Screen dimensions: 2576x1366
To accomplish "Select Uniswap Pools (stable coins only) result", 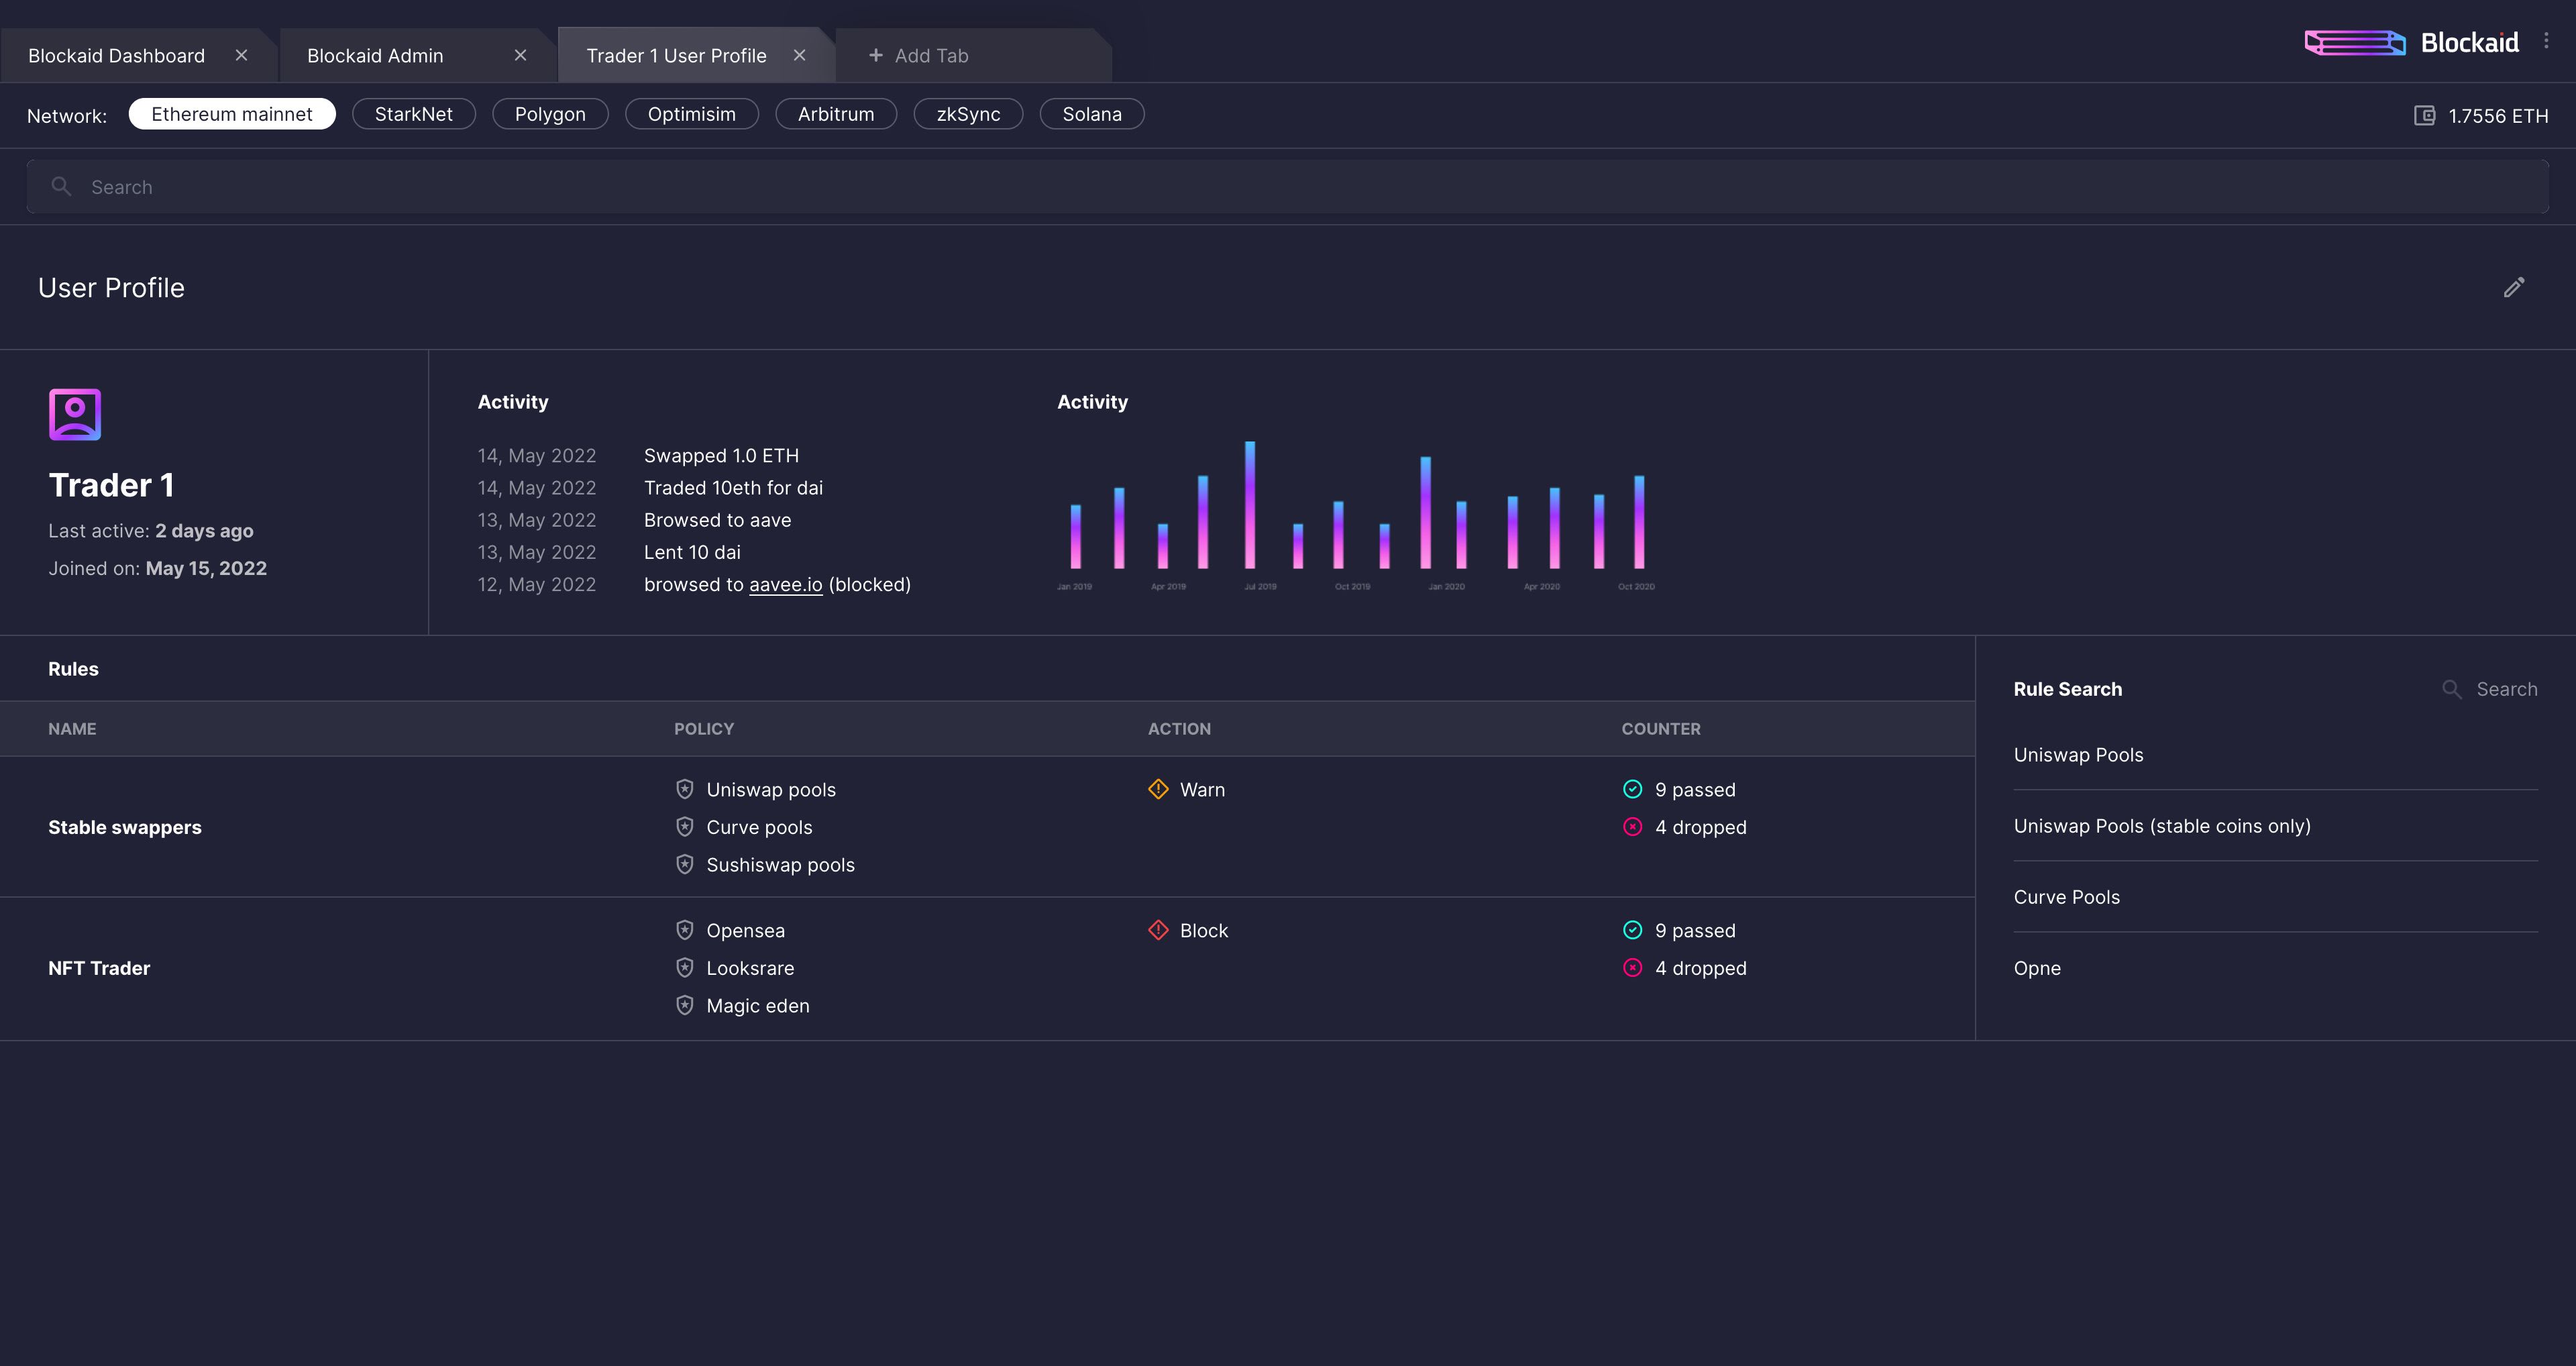I will (x=2162, y=826).
